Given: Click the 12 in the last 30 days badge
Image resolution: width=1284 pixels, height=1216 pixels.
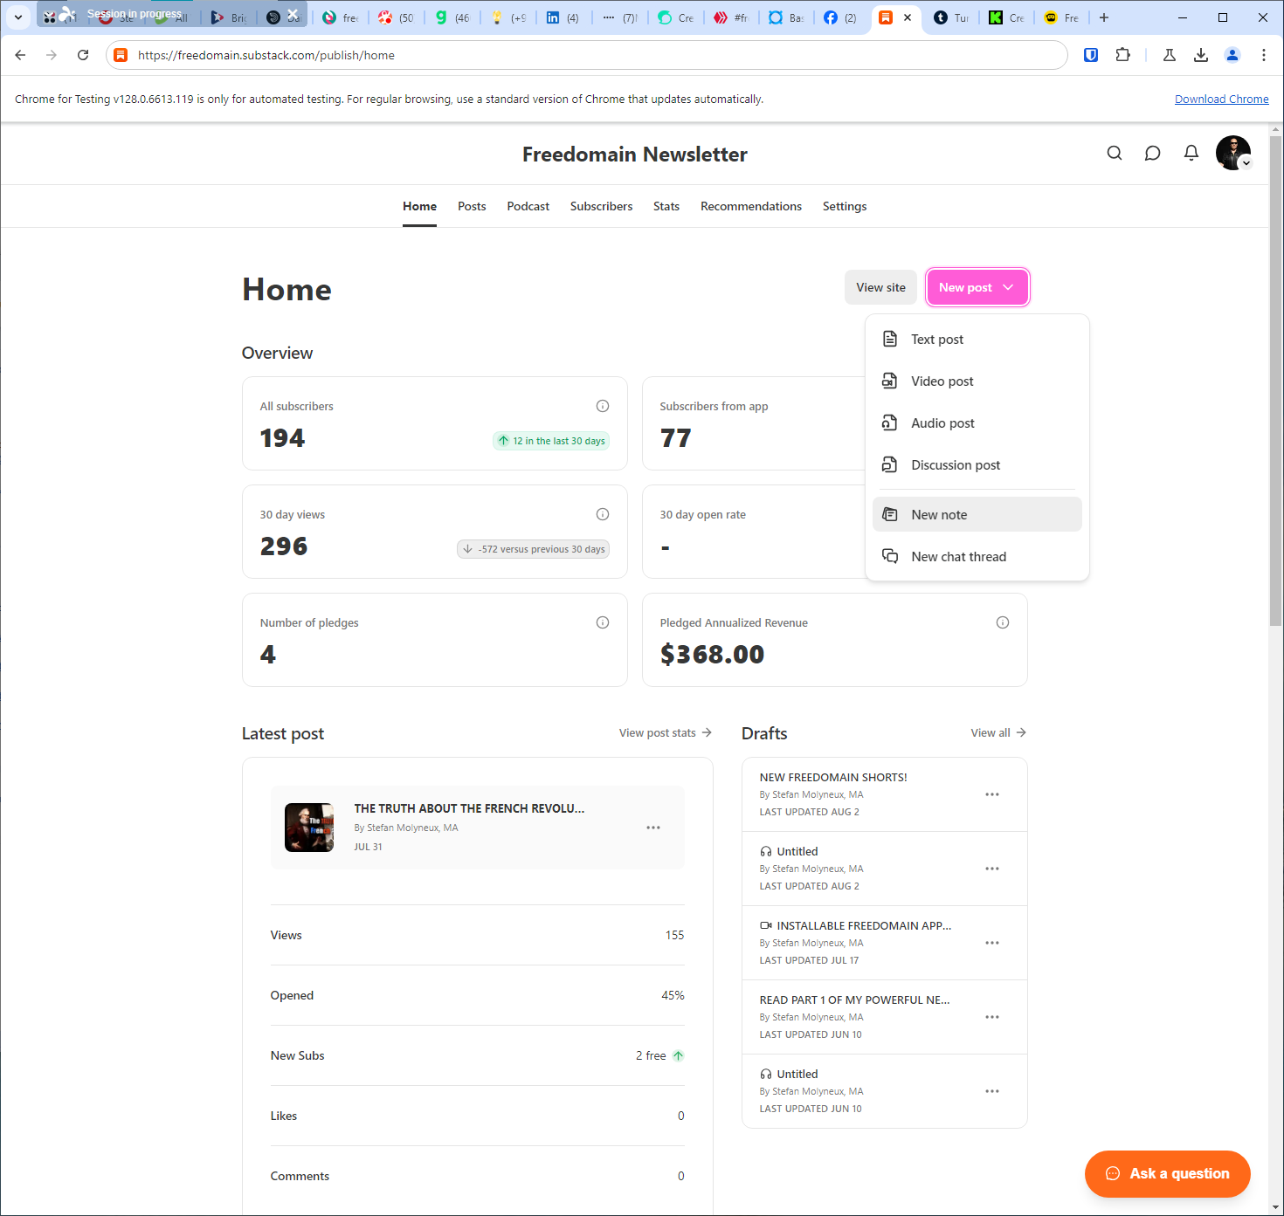Looking at the screenshot, I should point(551,441).
